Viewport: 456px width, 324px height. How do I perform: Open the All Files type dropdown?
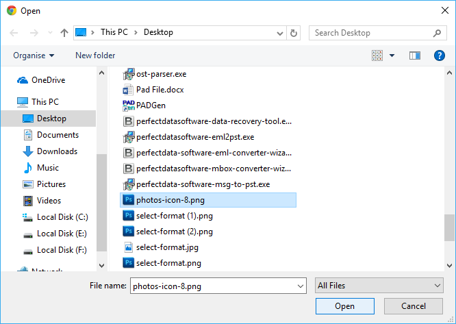click(x=379, y=286)
